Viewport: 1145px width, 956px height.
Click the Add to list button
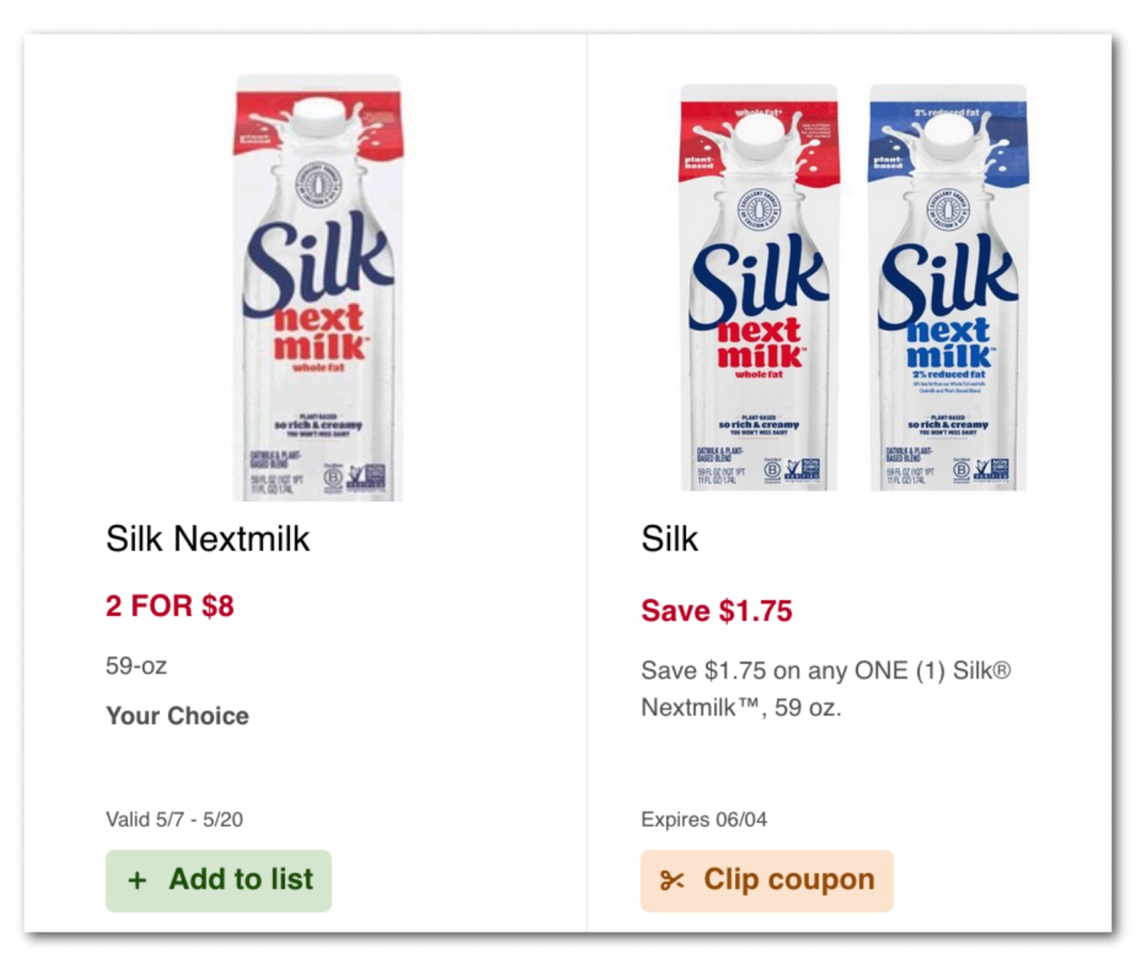click(x=219, y=879)
